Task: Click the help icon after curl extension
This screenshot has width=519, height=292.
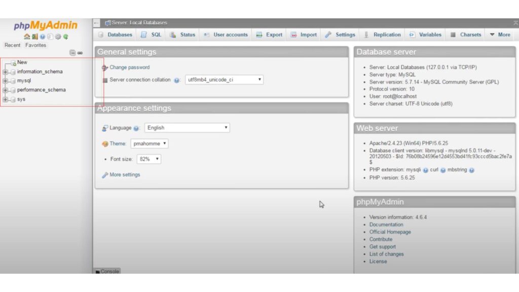Action: coord(443,170)
